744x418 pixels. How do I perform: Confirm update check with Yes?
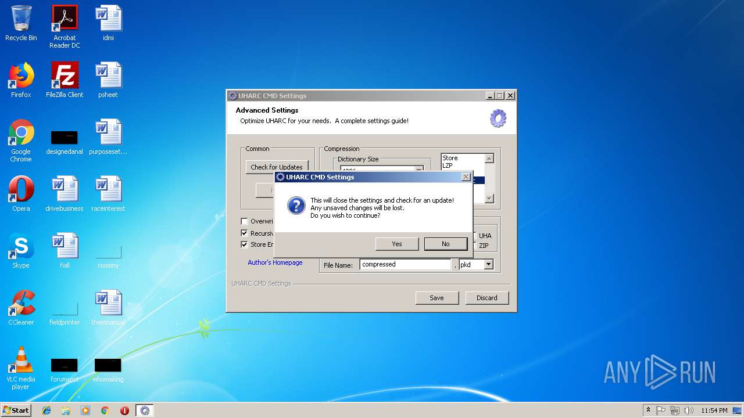tap(397, 244)
